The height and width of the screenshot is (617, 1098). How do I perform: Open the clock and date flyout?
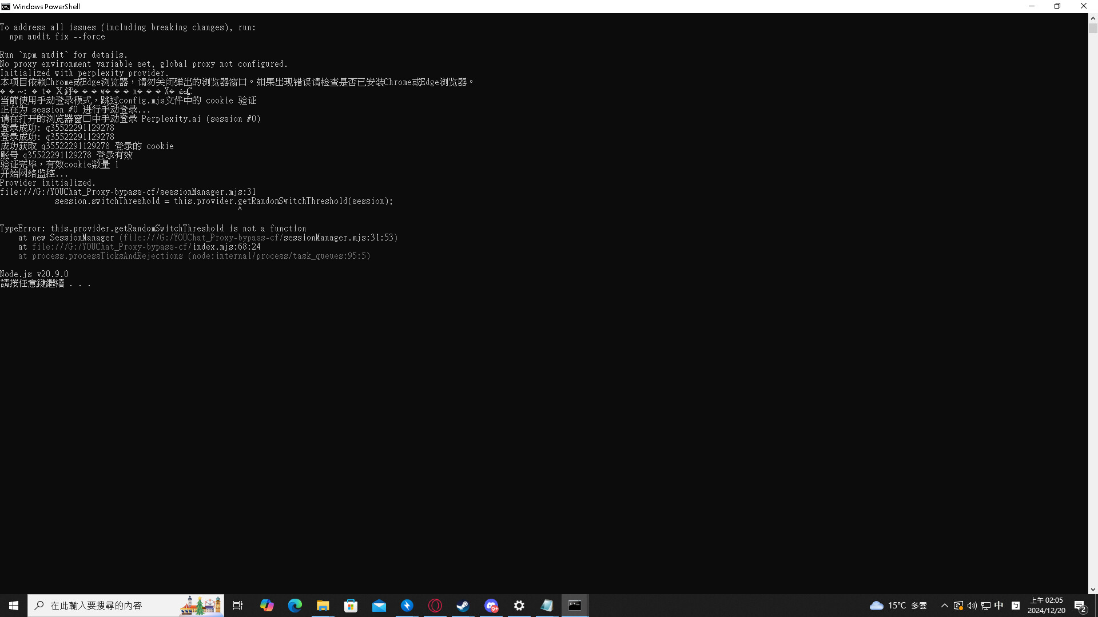click(1047, 606)
